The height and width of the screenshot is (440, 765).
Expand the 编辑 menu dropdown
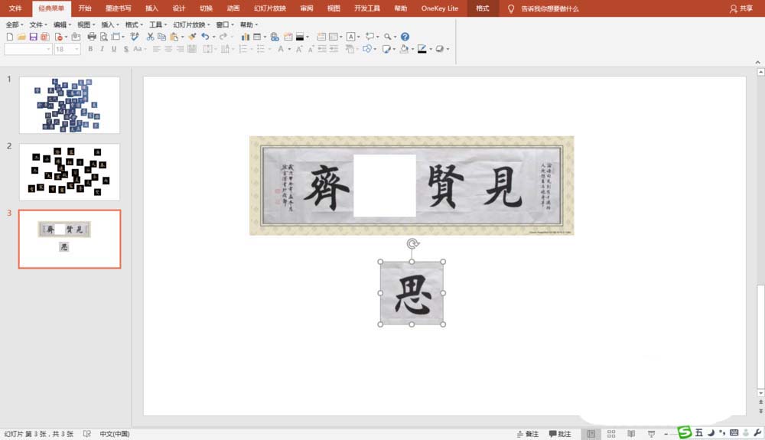62,25
